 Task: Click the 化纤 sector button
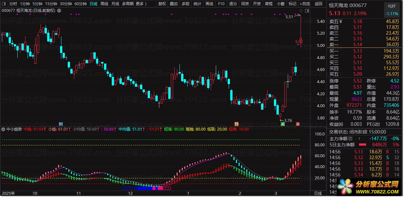pos(392,6)
